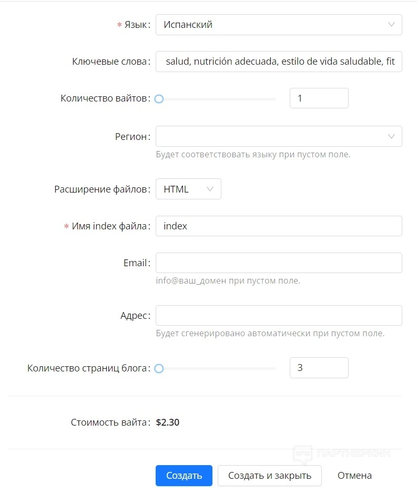
Task: Click the Создать и закрыть button
Action: 269,476
